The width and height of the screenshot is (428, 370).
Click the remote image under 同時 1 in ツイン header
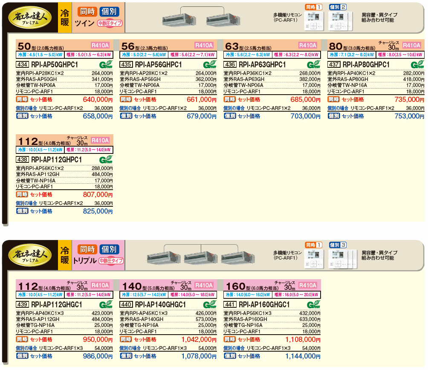coord(314,21)
